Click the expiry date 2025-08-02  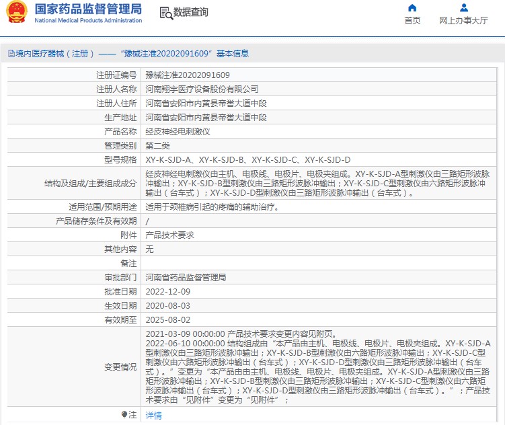168,320
